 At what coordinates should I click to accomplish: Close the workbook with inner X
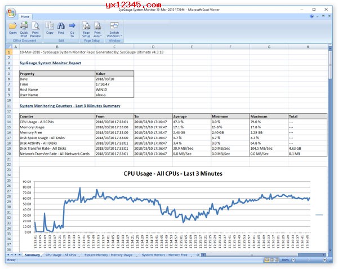(x=329, y=16)
